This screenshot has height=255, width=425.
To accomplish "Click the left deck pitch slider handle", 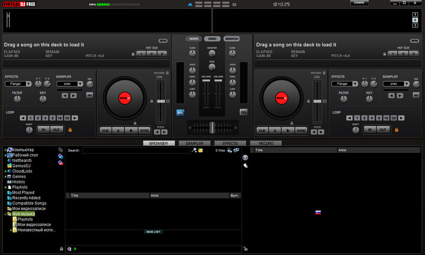I will click(x=161, y=101).
